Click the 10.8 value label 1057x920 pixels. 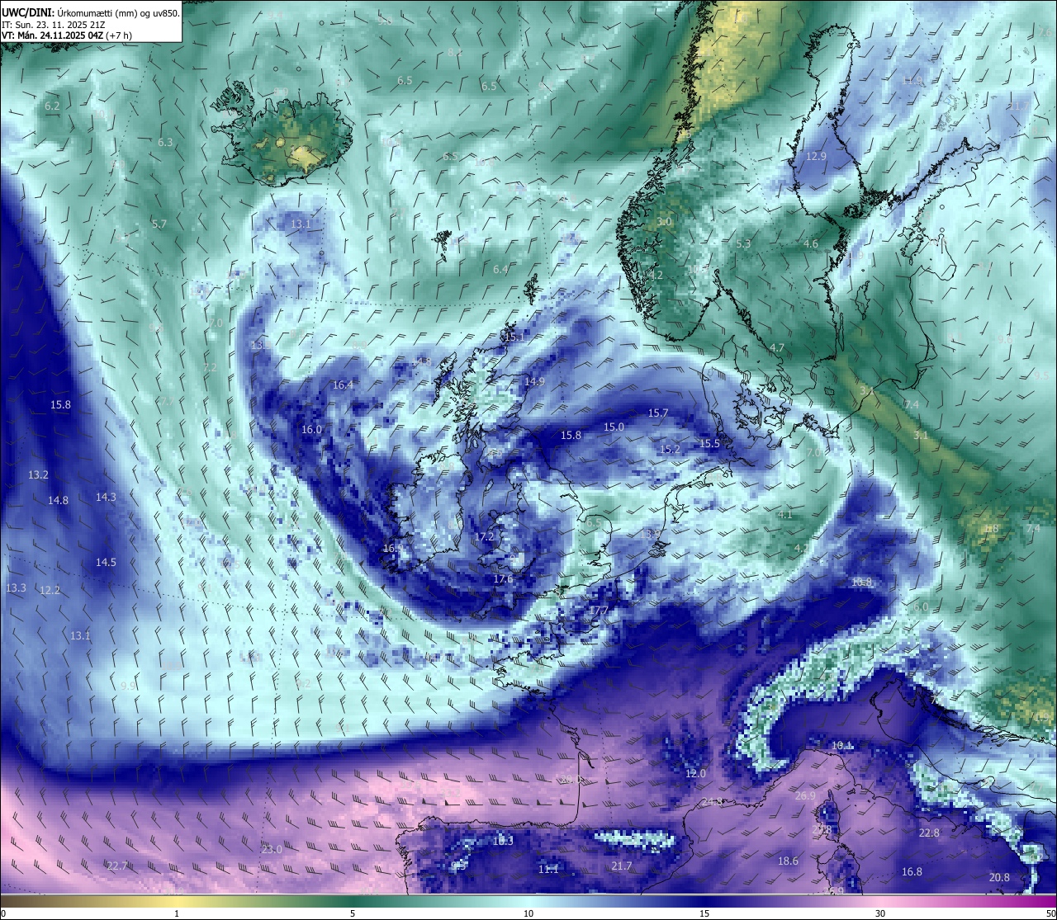(x=861, y=583)
